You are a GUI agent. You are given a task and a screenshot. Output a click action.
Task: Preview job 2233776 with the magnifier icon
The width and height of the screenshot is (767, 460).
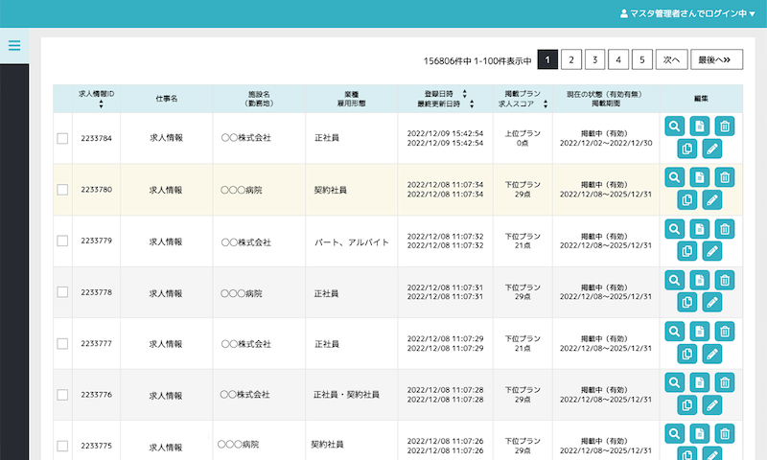(x=675, y=382)
